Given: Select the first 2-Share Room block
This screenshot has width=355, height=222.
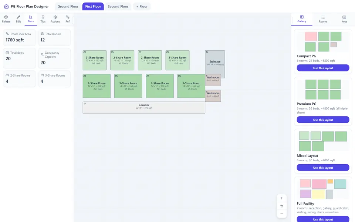Looking at the screenshot, I should coord(95,60).
